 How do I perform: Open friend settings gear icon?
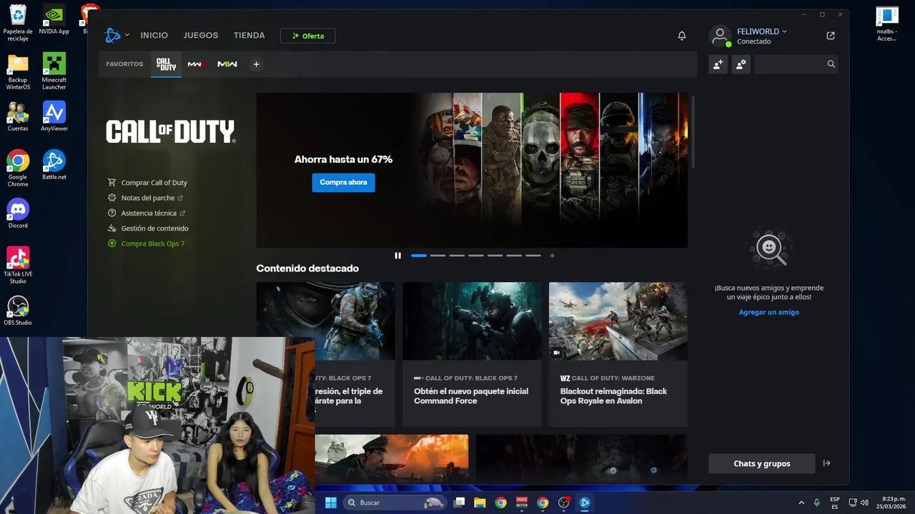(741, 64)
